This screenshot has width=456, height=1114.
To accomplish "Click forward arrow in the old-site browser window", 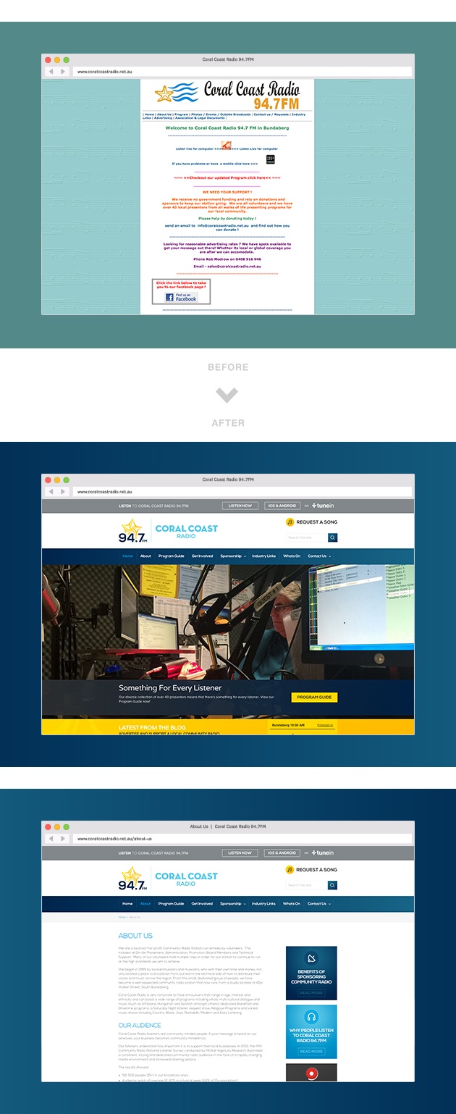I will pos(63,72).
